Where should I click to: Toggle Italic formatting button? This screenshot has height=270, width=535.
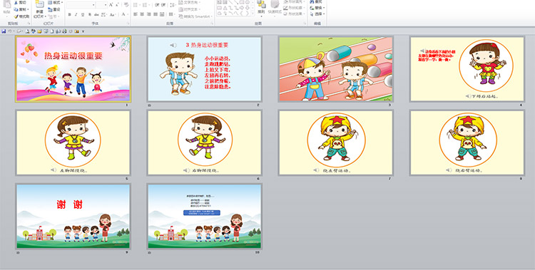coord(76,15)
